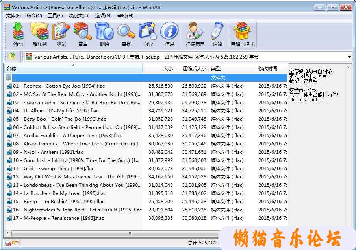Click the 查找 (Find) magnifier icon
Image resolution: width=356 pixels, height=250 pixels.
tap(126, 31)
